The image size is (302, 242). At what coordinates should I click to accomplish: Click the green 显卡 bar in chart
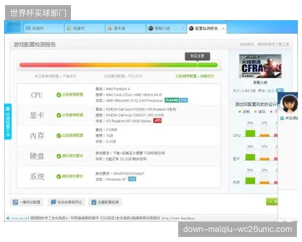(250, 157)
